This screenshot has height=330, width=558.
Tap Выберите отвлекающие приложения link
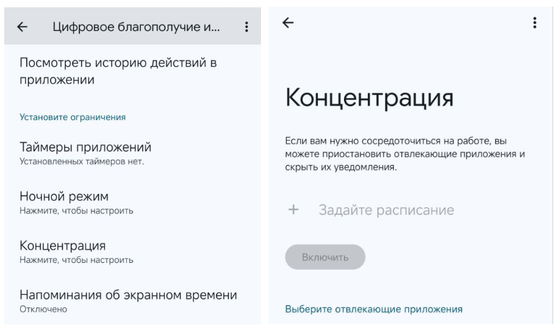374,309
